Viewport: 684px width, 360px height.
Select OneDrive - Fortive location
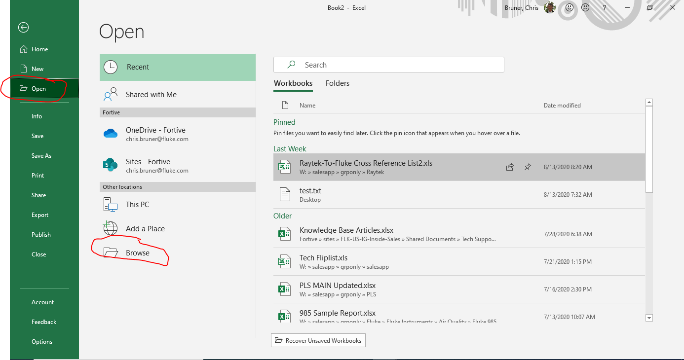click(178, 134)
